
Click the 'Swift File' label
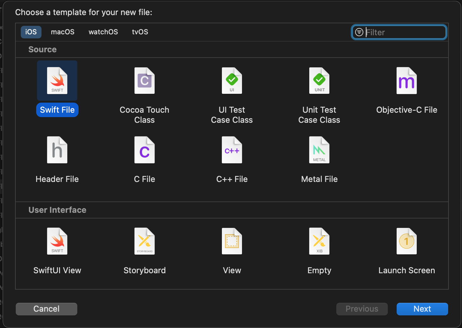pyautogui.click(x=57, y=110)
